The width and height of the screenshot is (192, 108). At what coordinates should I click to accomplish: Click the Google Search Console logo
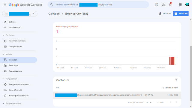tap(25, 5)
